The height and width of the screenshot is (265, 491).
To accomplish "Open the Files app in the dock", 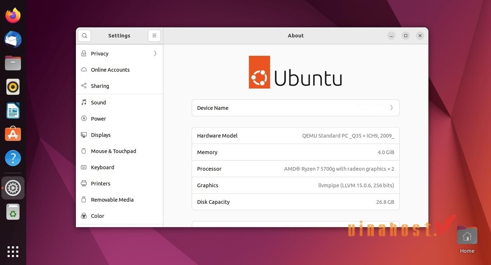I will point(13,63).
